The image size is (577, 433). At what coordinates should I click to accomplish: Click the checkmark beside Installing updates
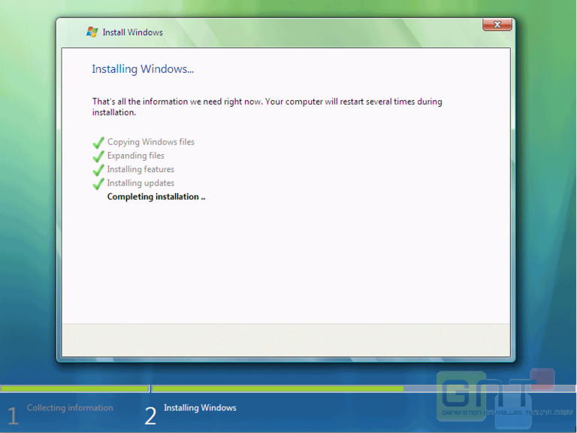coord(98,183)
